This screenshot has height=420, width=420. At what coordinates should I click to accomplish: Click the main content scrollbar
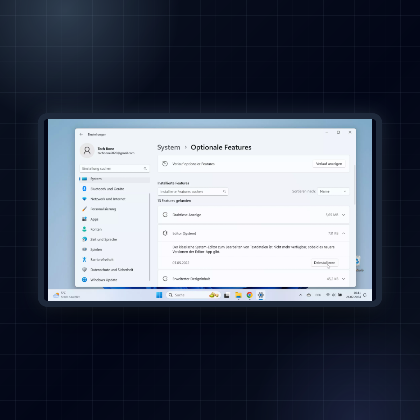[x=355, y=185]
